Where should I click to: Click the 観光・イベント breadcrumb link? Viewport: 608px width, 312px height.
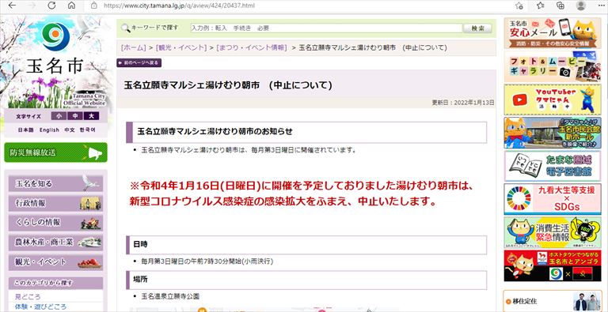(181, 47)
